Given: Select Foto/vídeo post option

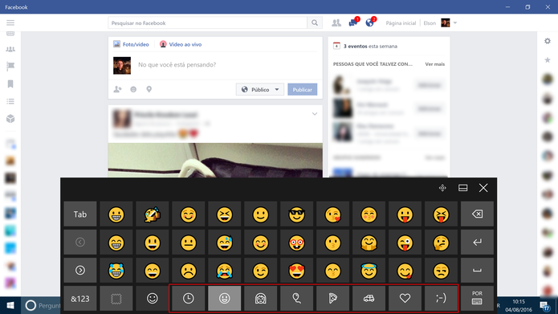Looking at the screenshot, I should click(x=131, y=44).
